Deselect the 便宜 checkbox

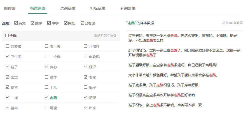(7, 87)
